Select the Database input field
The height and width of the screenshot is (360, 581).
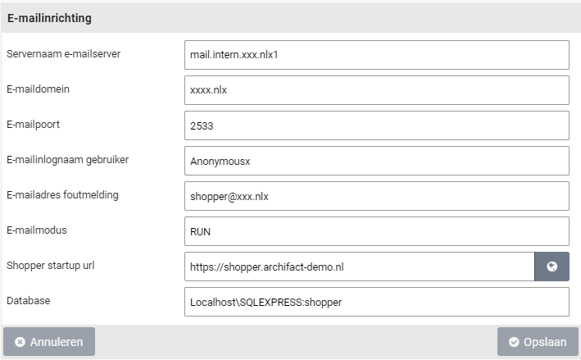click(376, 302)
